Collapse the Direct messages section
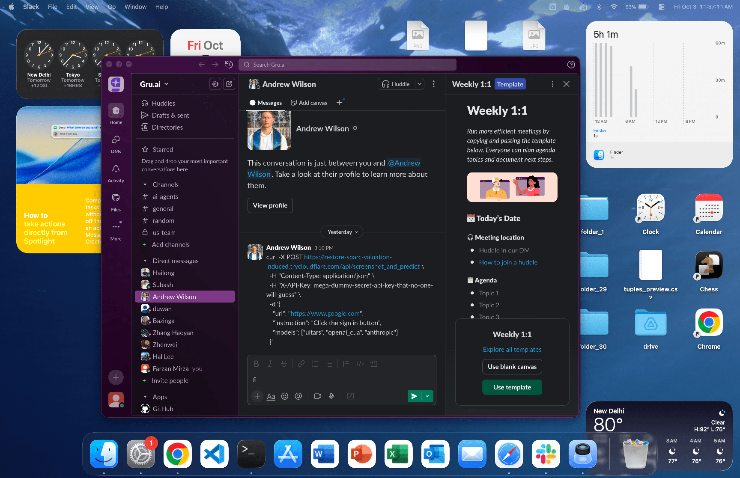Viewport: 740px width, 478px height. 145,261
